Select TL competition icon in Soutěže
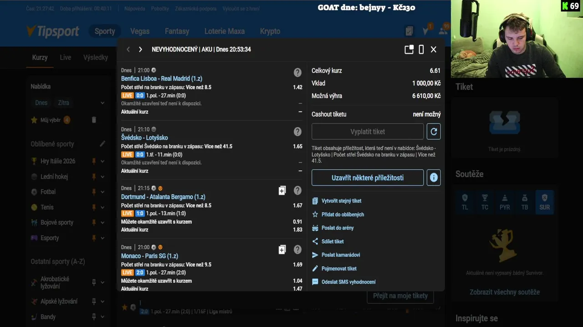This screenshot has height=327, width=583. click(x=465, y=202)
